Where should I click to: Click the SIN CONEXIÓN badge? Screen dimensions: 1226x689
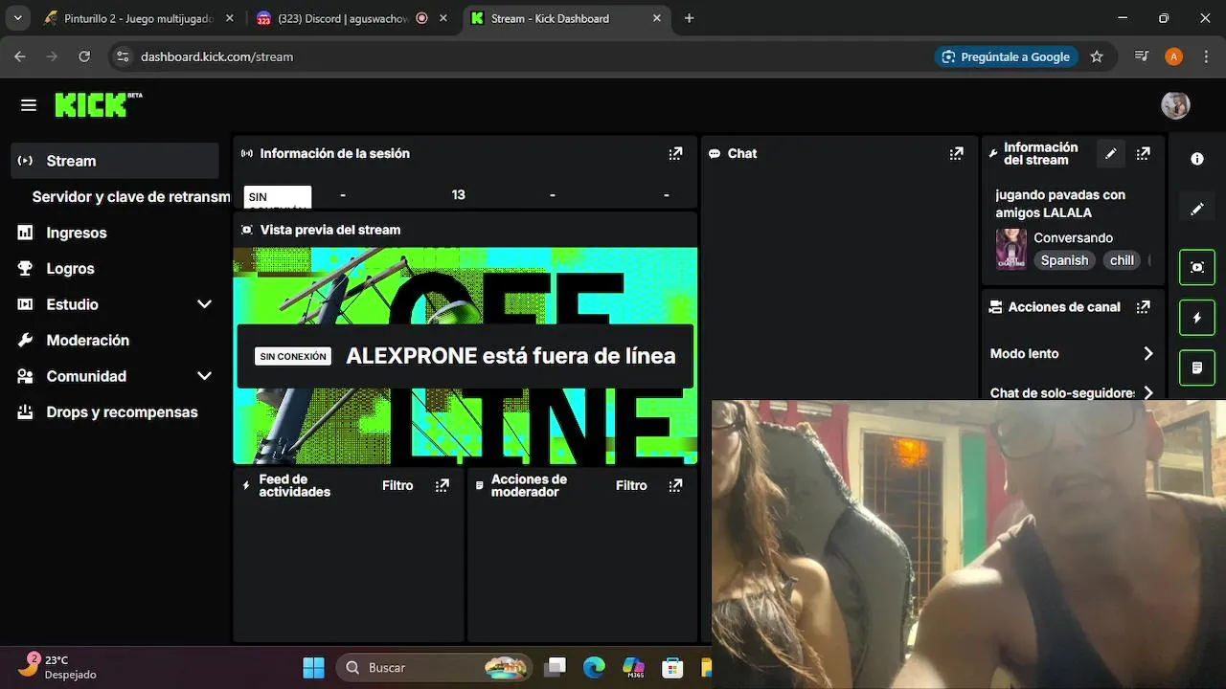click(293, 356)
